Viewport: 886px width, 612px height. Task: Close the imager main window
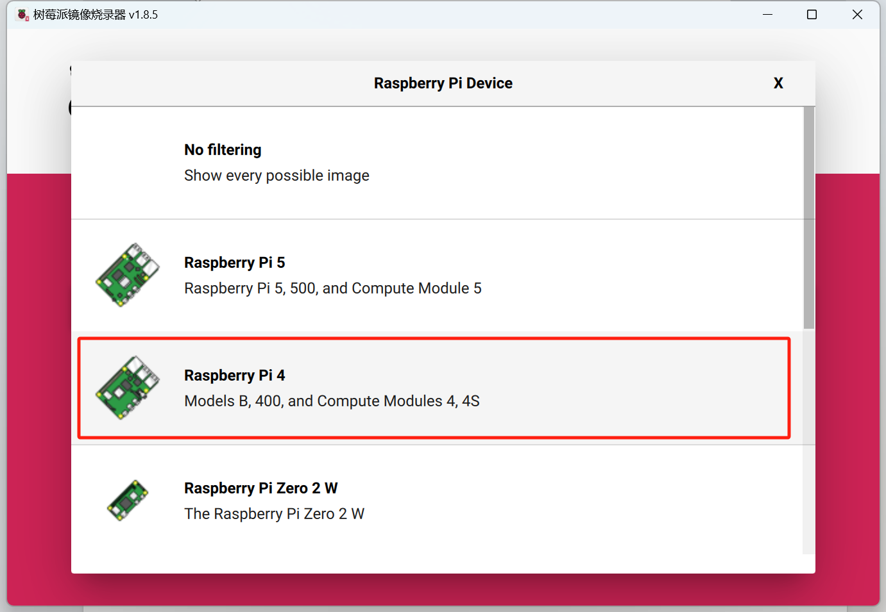(857, 14)
